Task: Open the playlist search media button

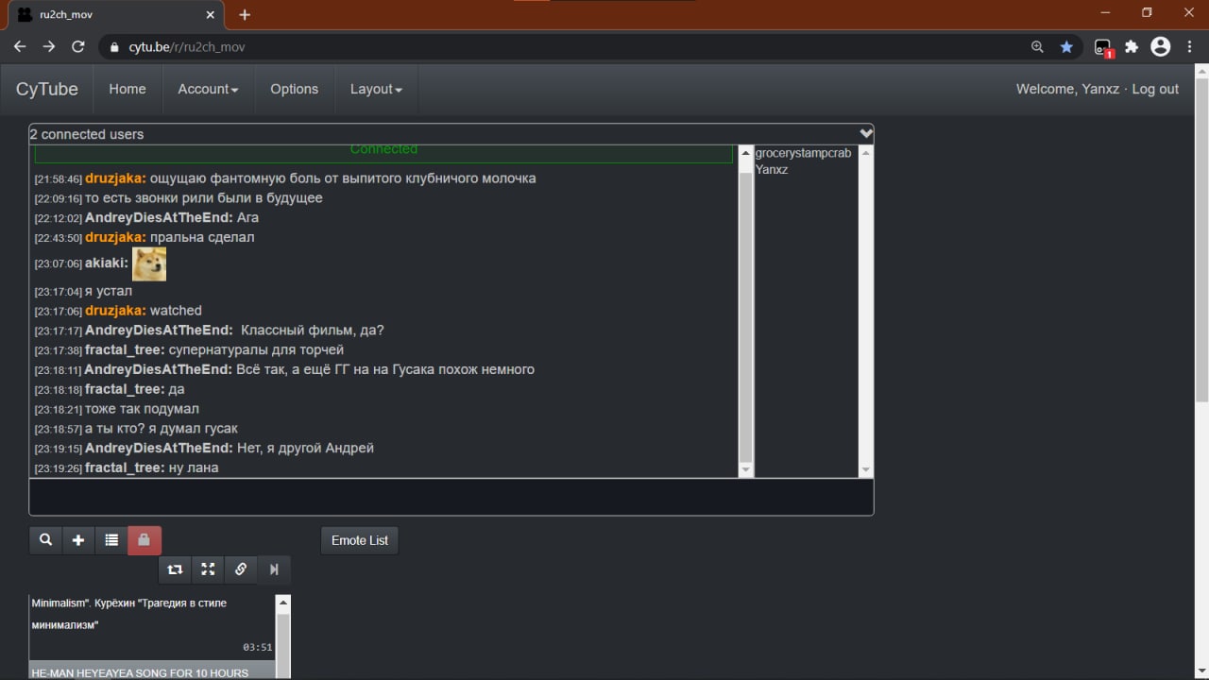Action: click(x=45, y=540)
